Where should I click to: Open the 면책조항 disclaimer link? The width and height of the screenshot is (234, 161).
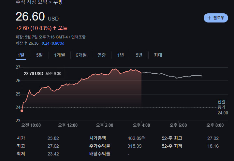(78, 37)
